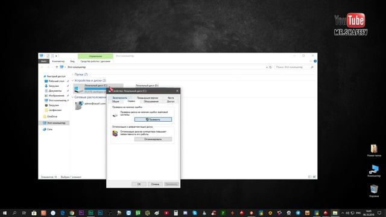Image resolution: width=386 pixels, height=217 pixels.
Task: Open the Предыдущие версии tab
Action: [147, 98]
